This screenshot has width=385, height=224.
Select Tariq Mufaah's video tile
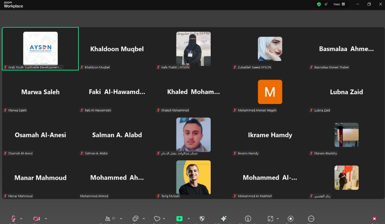(193, 177)
